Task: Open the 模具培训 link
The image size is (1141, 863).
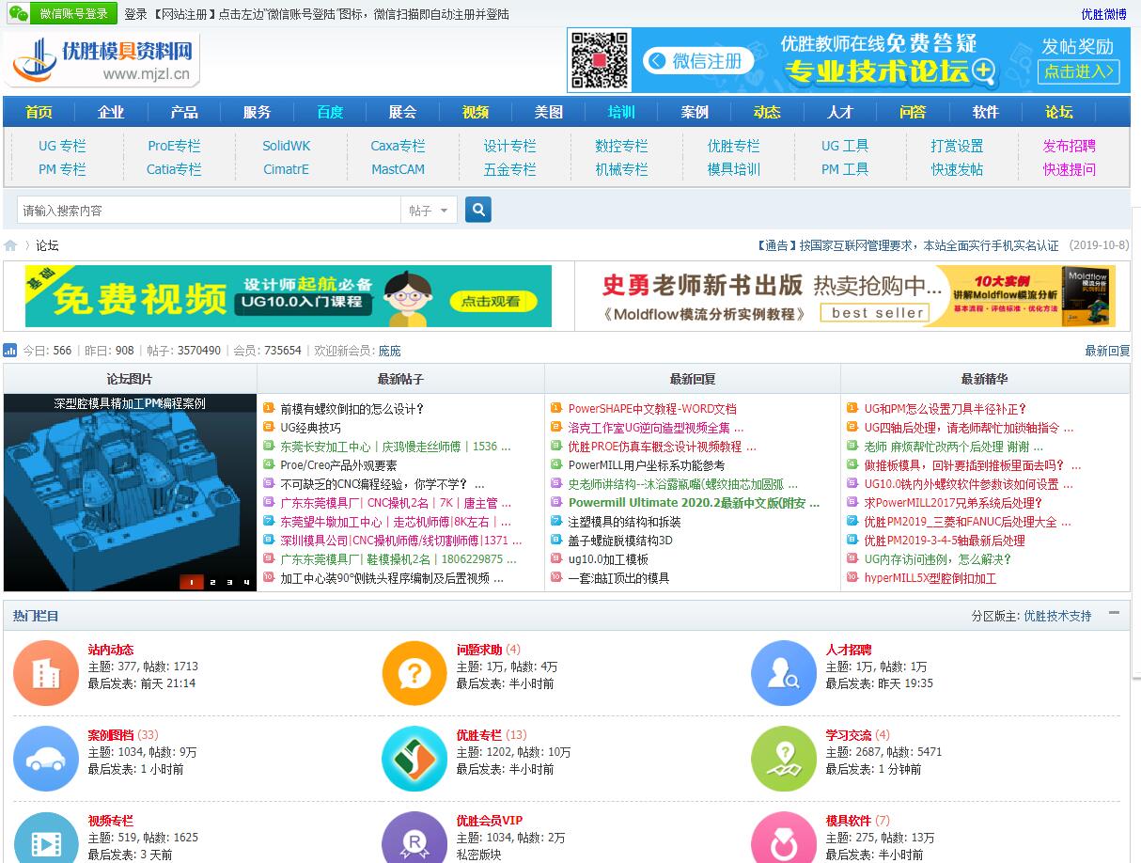Action: coord(733,169)
